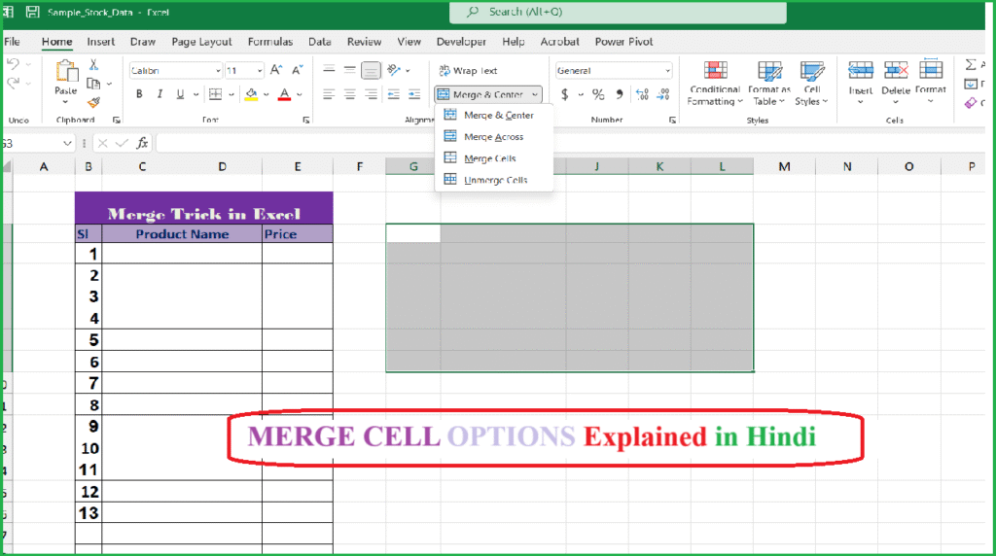Click in the formula bar

pyautogui.click(x=570, y=144)
